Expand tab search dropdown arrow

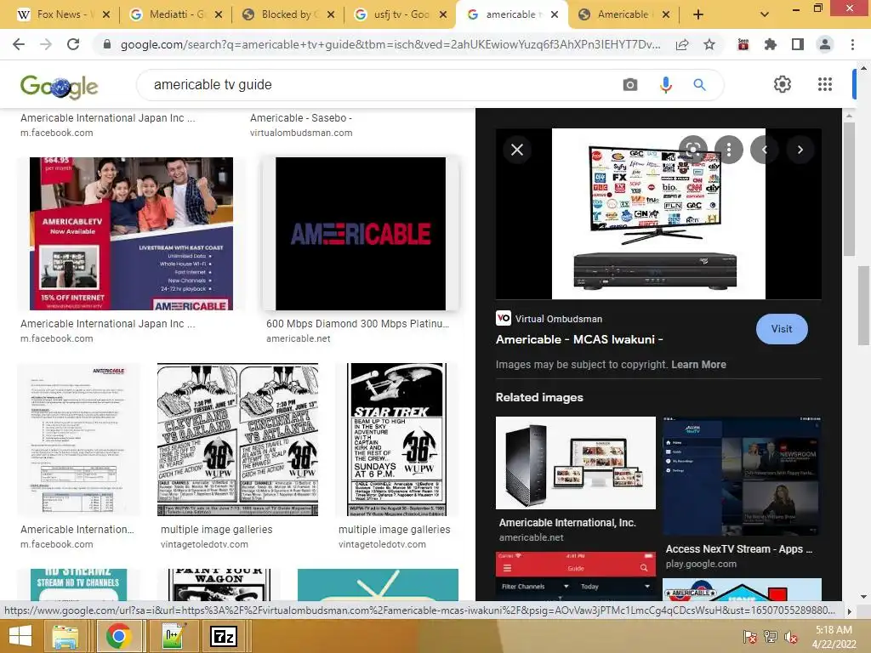(765, 14)
